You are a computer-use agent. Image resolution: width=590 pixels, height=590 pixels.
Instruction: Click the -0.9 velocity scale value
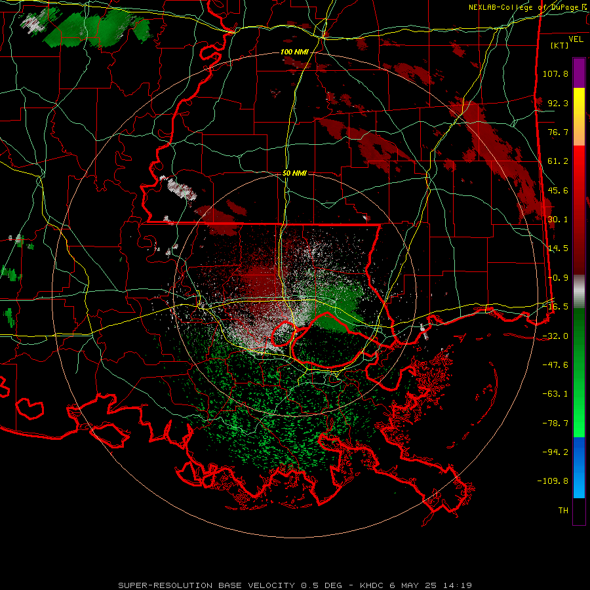[x=558, y=278]
